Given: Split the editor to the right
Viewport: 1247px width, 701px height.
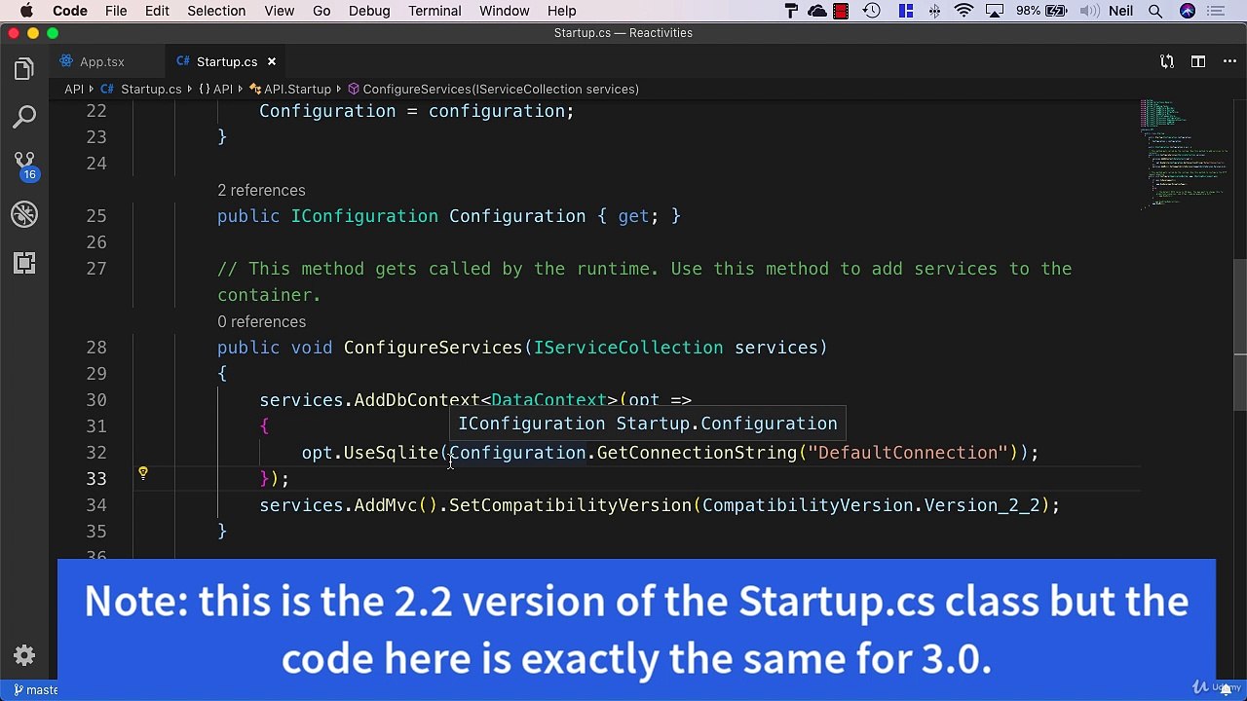Looking at the screenshot, I should coord(1198,61).
